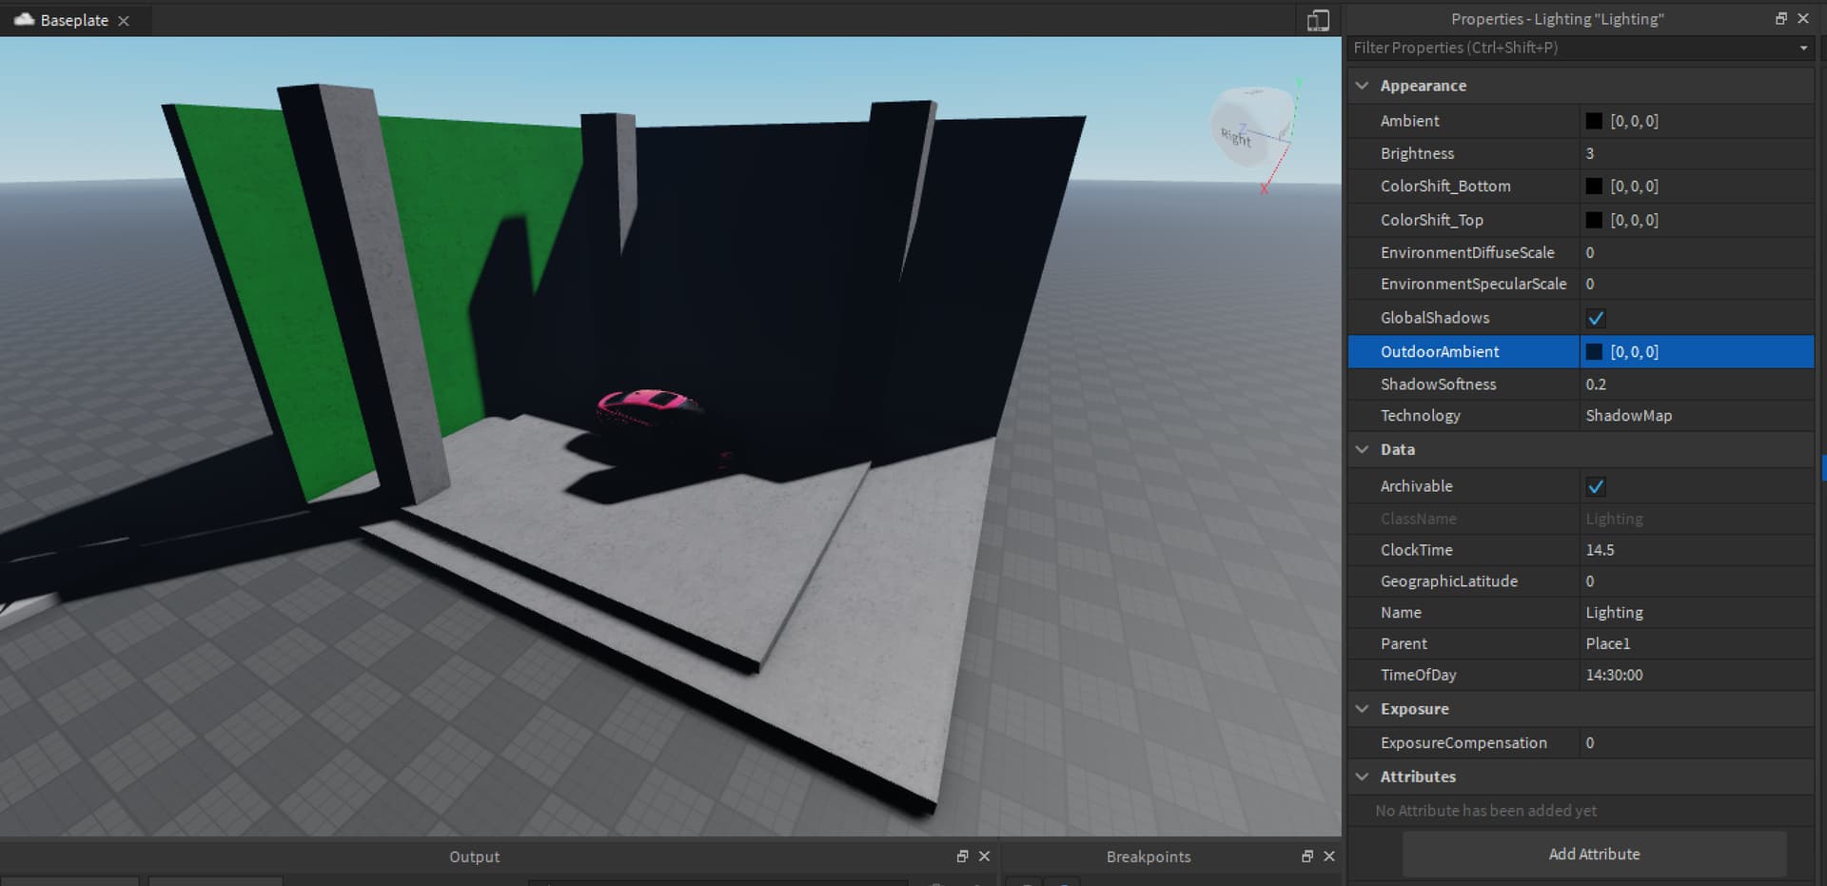The width and height of the screenshot is (1827, 886).
Task: Click the float icon on the Output panel
Action: (962, 856)
